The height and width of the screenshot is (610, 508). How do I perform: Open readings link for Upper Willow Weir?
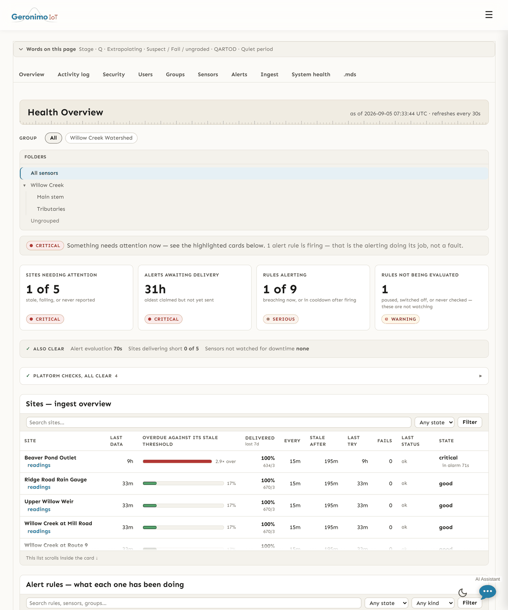point(39,509)
